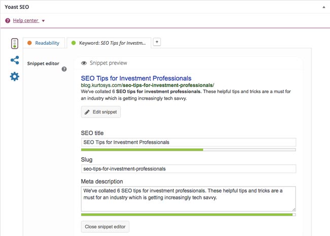
Task: Click into the Slug input field
Action: click(188, 169)
